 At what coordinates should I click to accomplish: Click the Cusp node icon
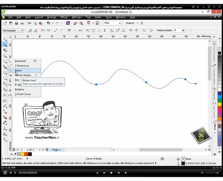click(x=69, y=30)
